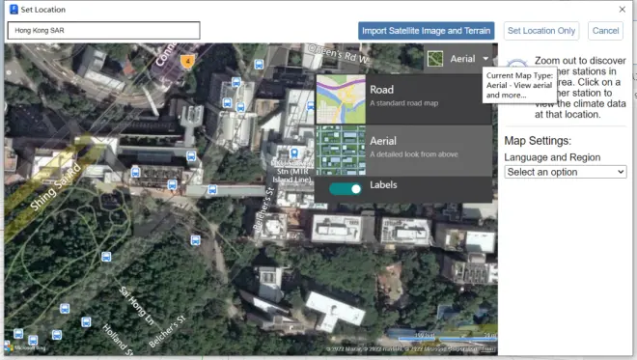Click the HKU Station MTR transit icon

[294, 152]
